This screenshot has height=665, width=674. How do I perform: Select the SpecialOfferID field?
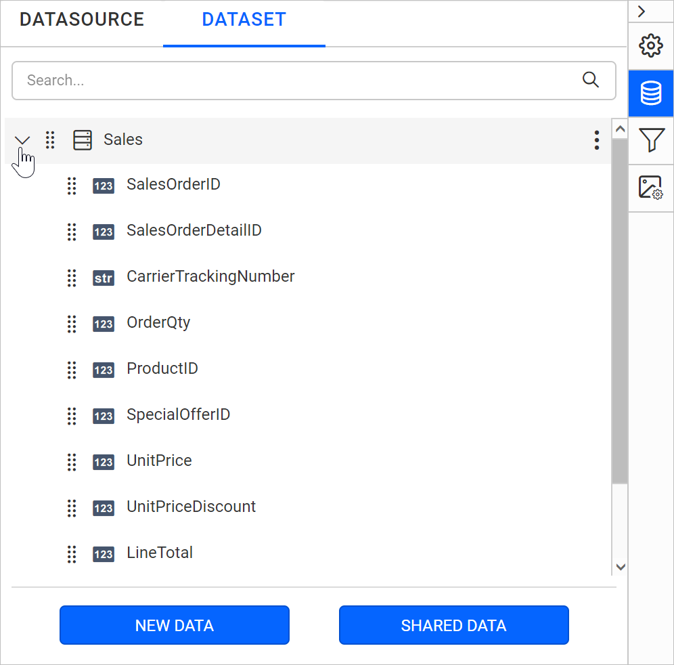pyautogui.click(x=179, y=414)
